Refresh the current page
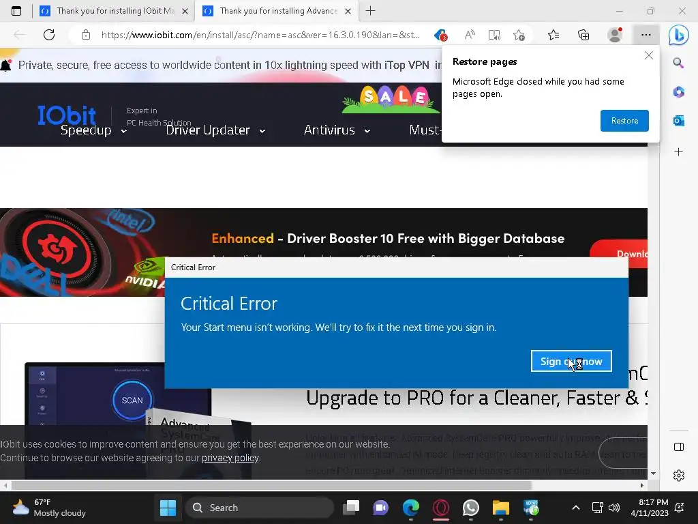Image resolution: width=698 pixels, height=524 pixels. [49, 35]
